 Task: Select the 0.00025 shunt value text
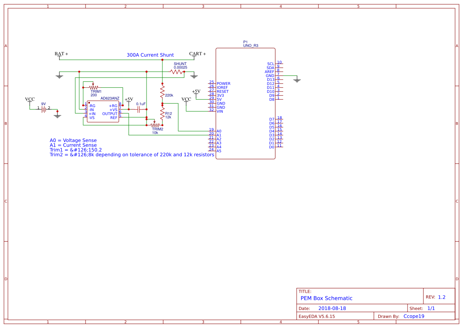click(181, 67)
